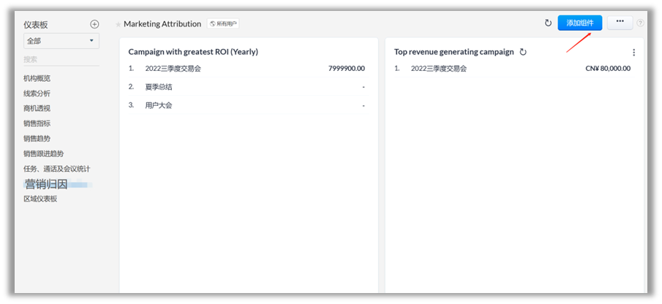Screen dimensions: 662x304
Task: Select the 商机透视 dashboard
Action: 37,108
